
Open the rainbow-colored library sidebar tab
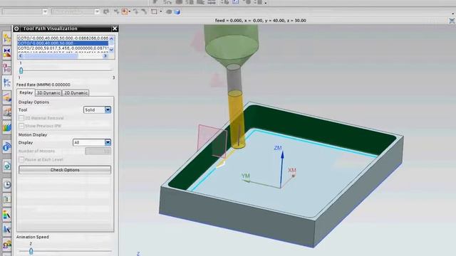(6, 127)
